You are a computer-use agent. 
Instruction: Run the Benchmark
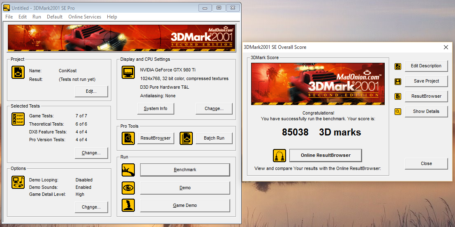tap(185, 170)
